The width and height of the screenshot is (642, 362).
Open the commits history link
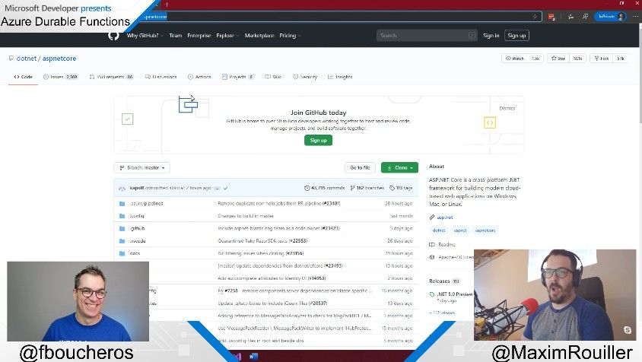[324, 188]
